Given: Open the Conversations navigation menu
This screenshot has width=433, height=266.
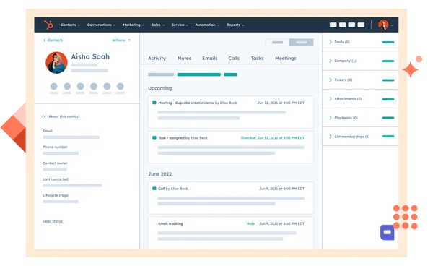Looking at the screenshot, I should 101,25.
